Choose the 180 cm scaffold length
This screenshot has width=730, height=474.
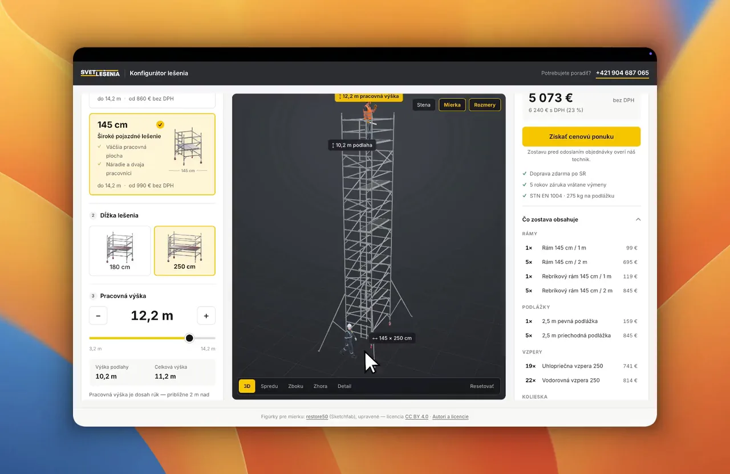click(120, 251)
